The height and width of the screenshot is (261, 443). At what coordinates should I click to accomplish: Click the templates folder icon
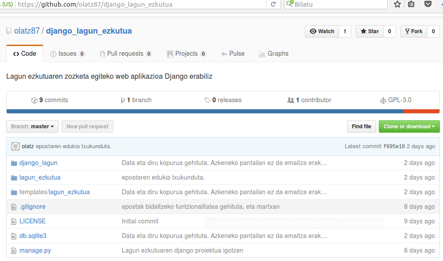click(14, 192)
